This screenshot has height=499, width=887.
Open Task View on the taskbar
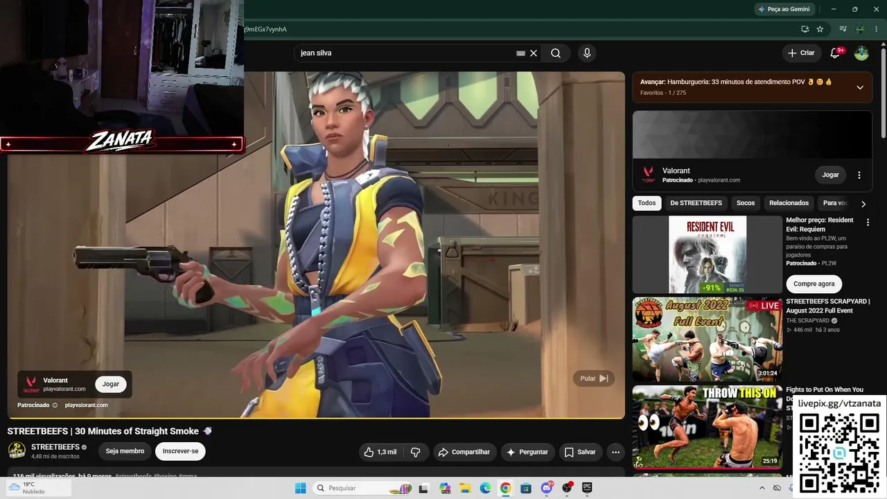pyautogui.click(x=423, y=489)
